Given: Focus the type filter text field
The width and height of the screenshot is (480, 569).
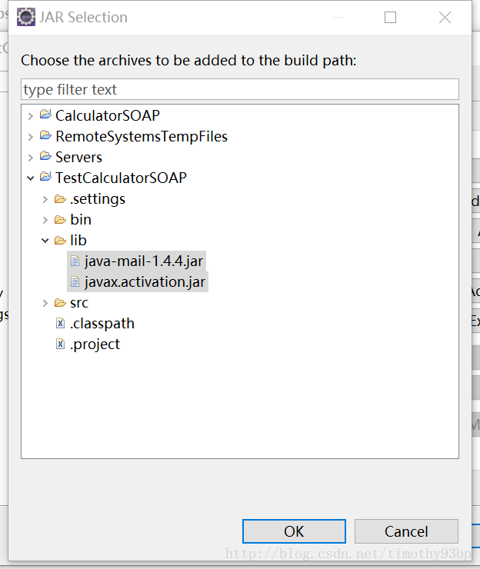Looking at the screenshot, I should [x=240, y=89].
